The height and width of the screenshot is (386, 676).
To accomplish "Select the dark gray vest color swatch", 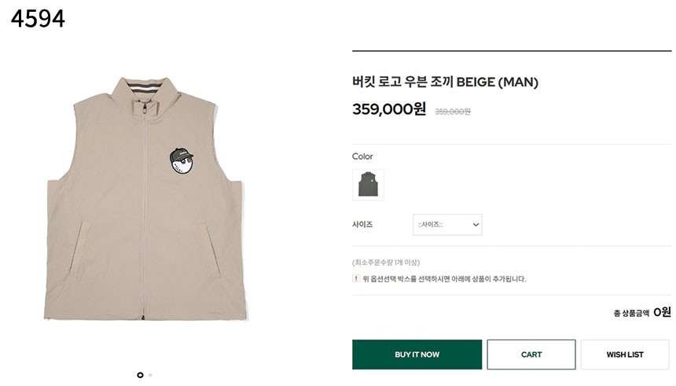I will point(367,185).
